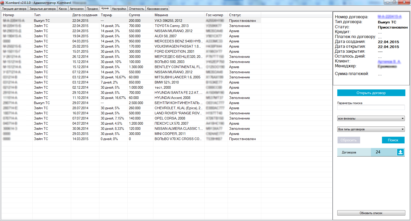The width and height of the screenshot is (411, 221).
Task: Select the ЛЕКСУС LX 570, 2007 row
Action: click(131, 123)
